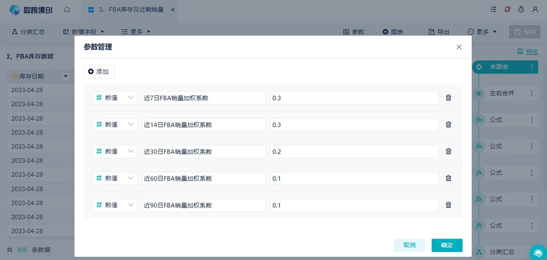Delete the 近60日FBA销量加权系数 parameter
The width and height of the screenshot is (547, 260).
click(449, 178)
